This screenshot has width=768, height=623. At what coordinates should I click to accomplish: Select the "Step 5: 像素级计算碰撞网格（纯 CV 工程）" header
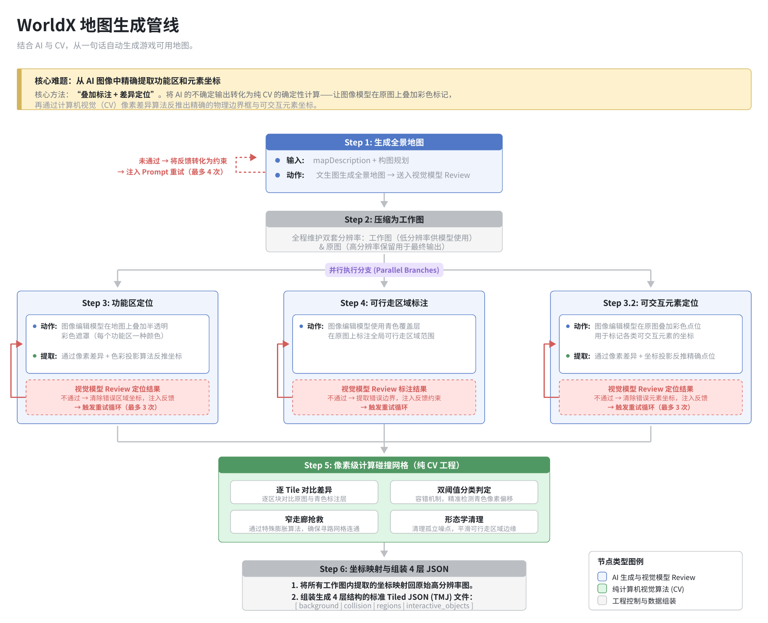(384, 465)
